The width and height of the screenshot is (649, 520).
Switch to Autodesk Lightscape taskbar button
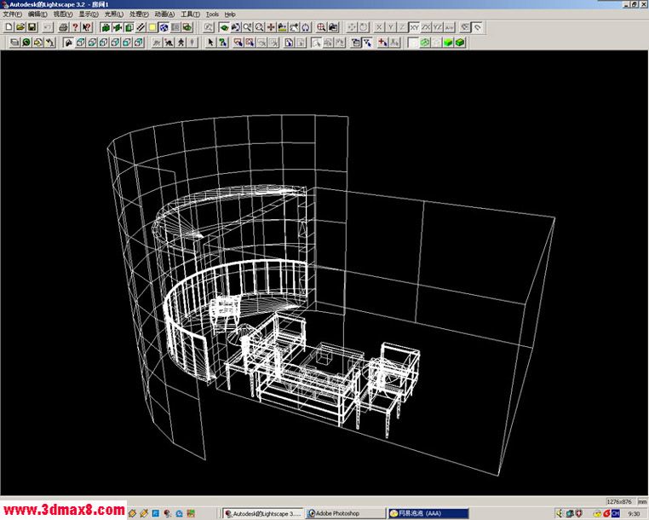(x=263, y=513)
